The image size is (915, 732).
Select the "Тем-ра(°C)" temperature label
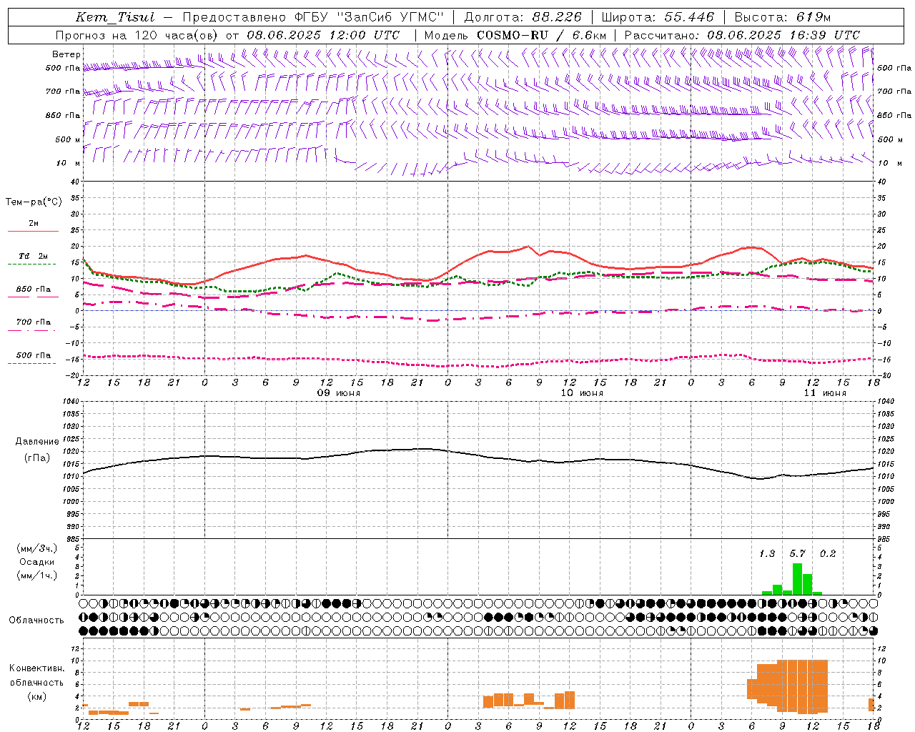pos(34,202)
